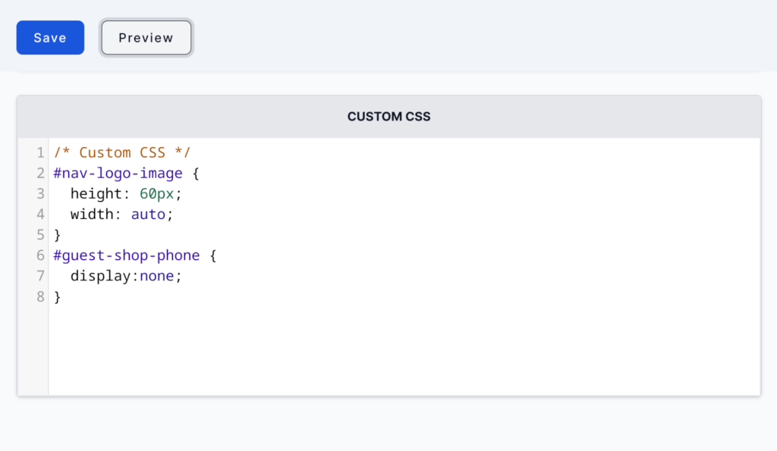This screenshot has width=777, height=451.
Task: Select line number 7 in the gutter
Action: click(x=39, y=276)
